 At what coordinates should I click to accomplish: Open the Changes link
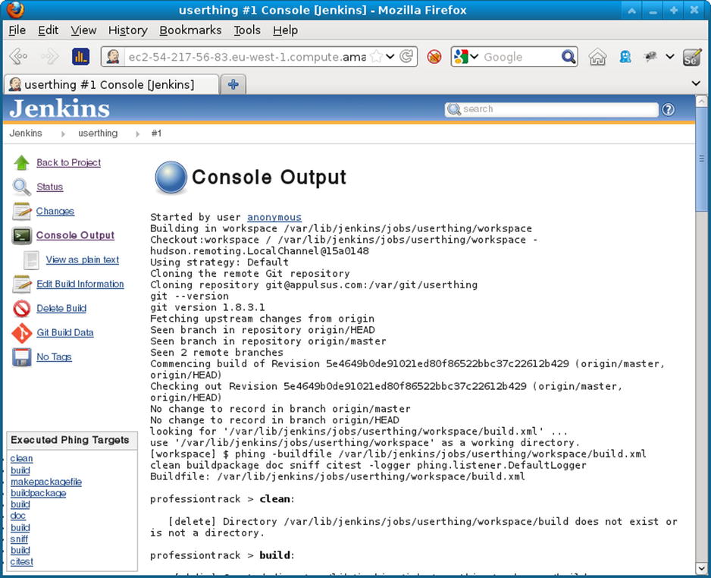click(x=55, y=211)
